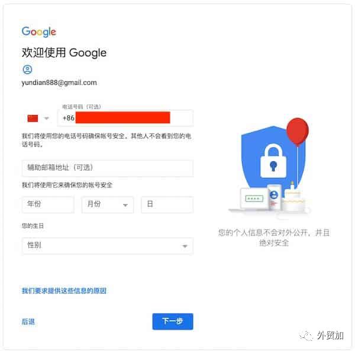The image size is (355, 351).
Task: Click the phone profile card in the illustration
Action: [x=274, y=197]
